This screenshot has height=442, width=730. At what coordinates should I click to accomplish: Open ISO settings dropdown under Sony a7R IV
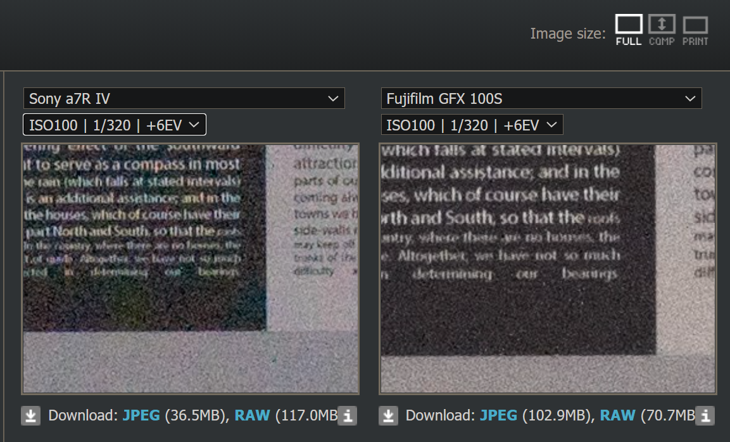pyautogui.click(x=115, y=125)
